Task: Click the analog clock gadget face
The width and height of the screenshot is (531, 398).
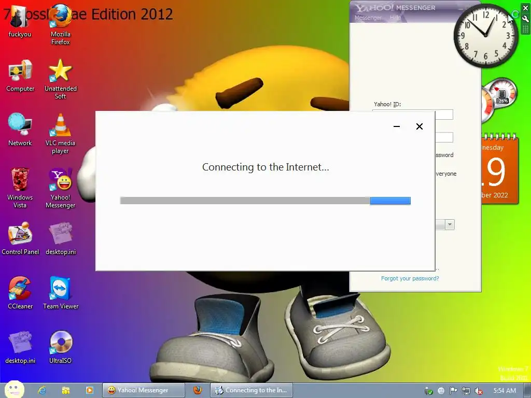Action: [485, 36]
